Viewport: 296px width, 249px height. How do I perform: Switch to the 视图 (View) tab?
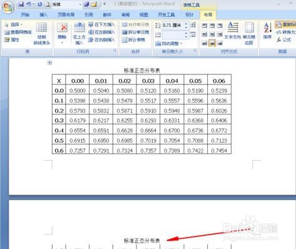[x=144, y=14]
